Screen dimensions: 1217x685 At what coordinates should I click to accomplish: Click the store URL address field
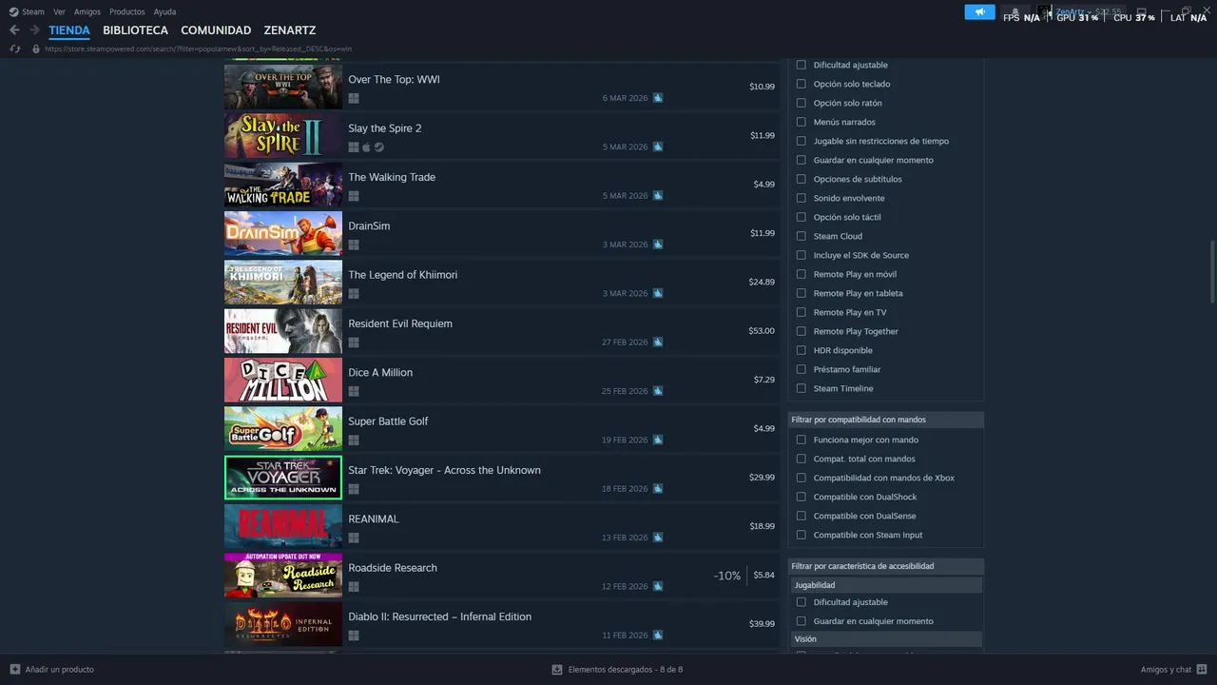point(198,49)
